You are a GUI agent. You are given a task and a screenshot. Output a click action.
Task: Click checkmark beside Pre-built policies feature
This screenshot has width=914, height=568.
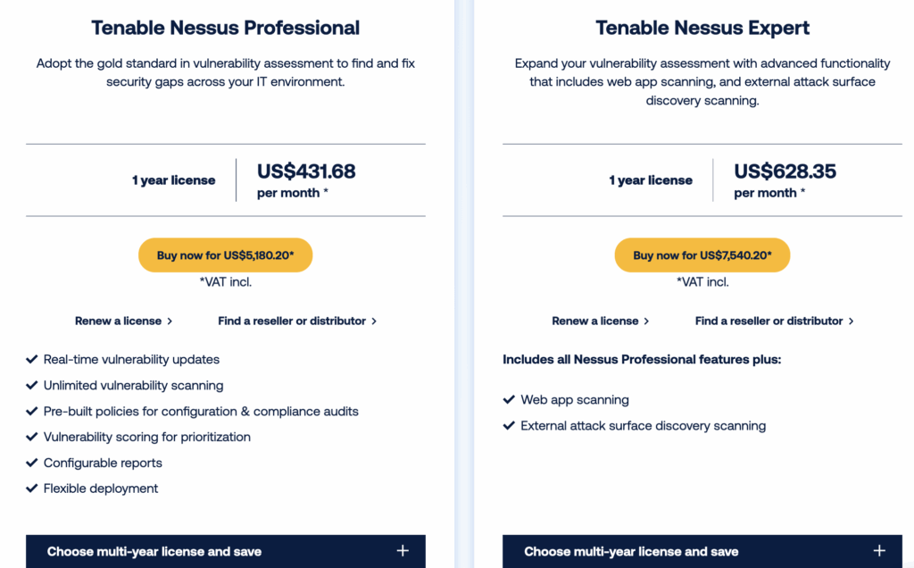32,412
